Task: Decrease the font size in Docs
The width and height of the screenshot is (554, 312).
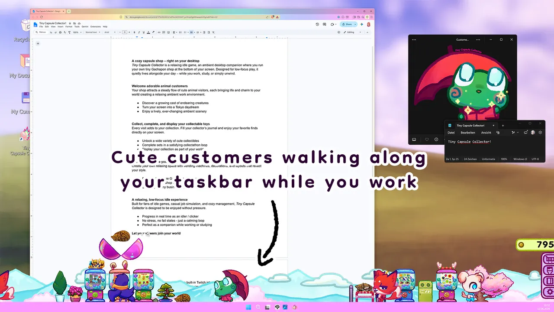Action: click(x=120, y=32)
